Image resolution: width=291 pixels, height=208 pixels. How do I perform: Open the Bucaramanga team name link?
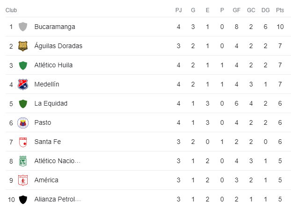tap(54, 27)
